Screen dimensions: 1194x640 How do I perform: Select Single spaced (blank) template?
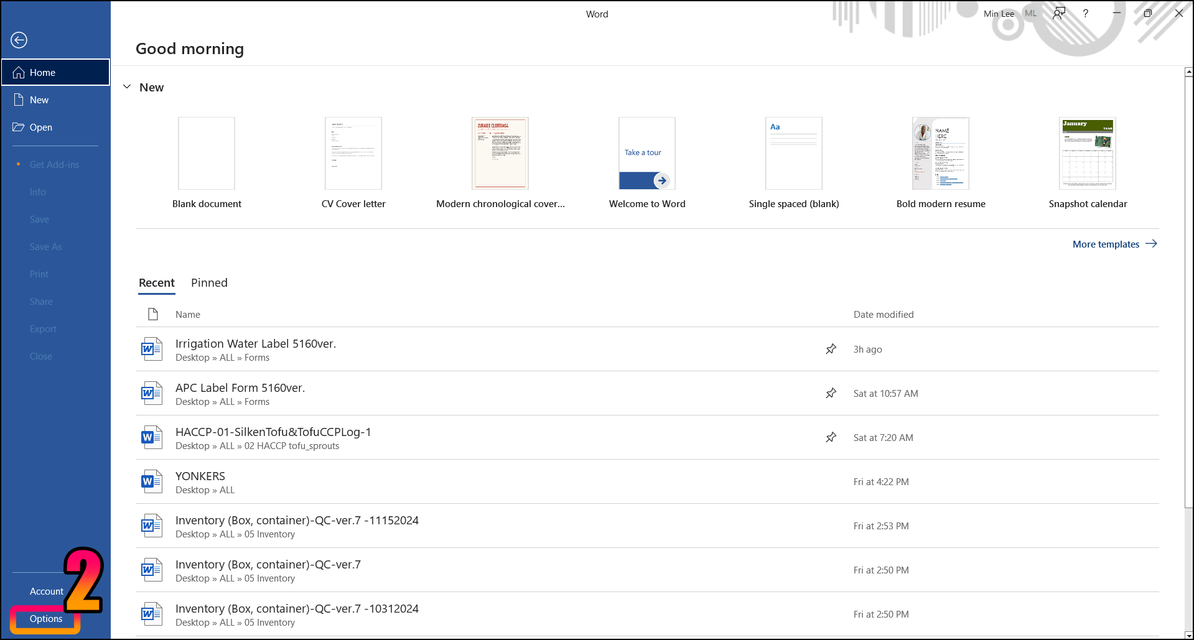[794, 163]
